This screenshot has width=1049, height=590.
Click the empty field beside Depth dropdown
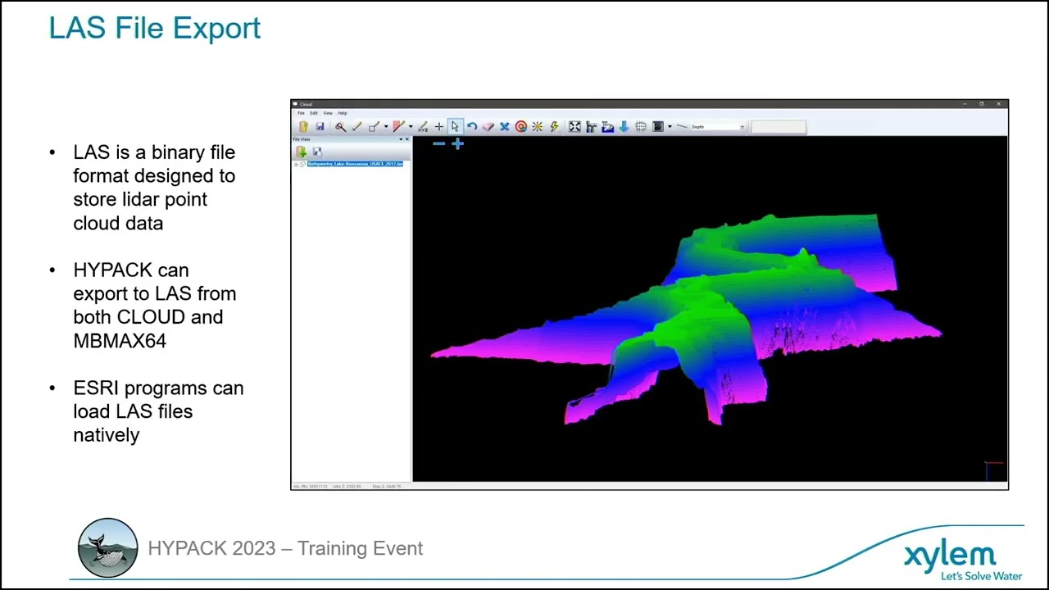(779, 126)
